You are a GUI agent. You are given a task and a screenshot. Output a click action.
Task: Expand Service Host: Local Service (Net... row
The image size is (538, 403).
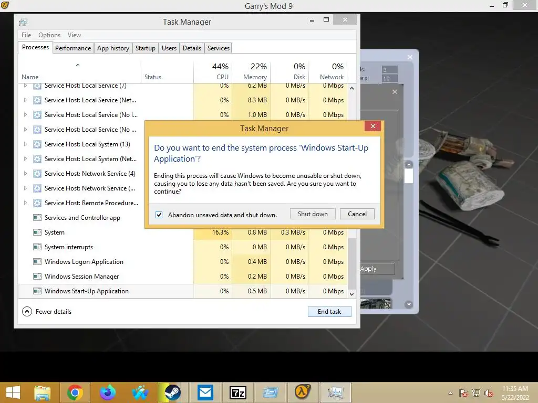[25, 100]
